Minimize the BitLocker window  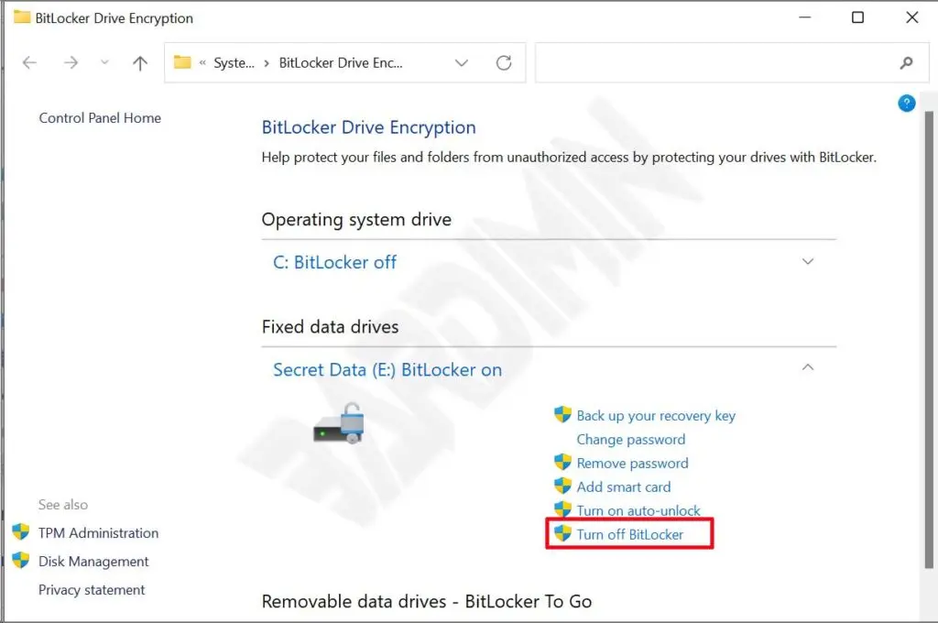click(804, 17)
